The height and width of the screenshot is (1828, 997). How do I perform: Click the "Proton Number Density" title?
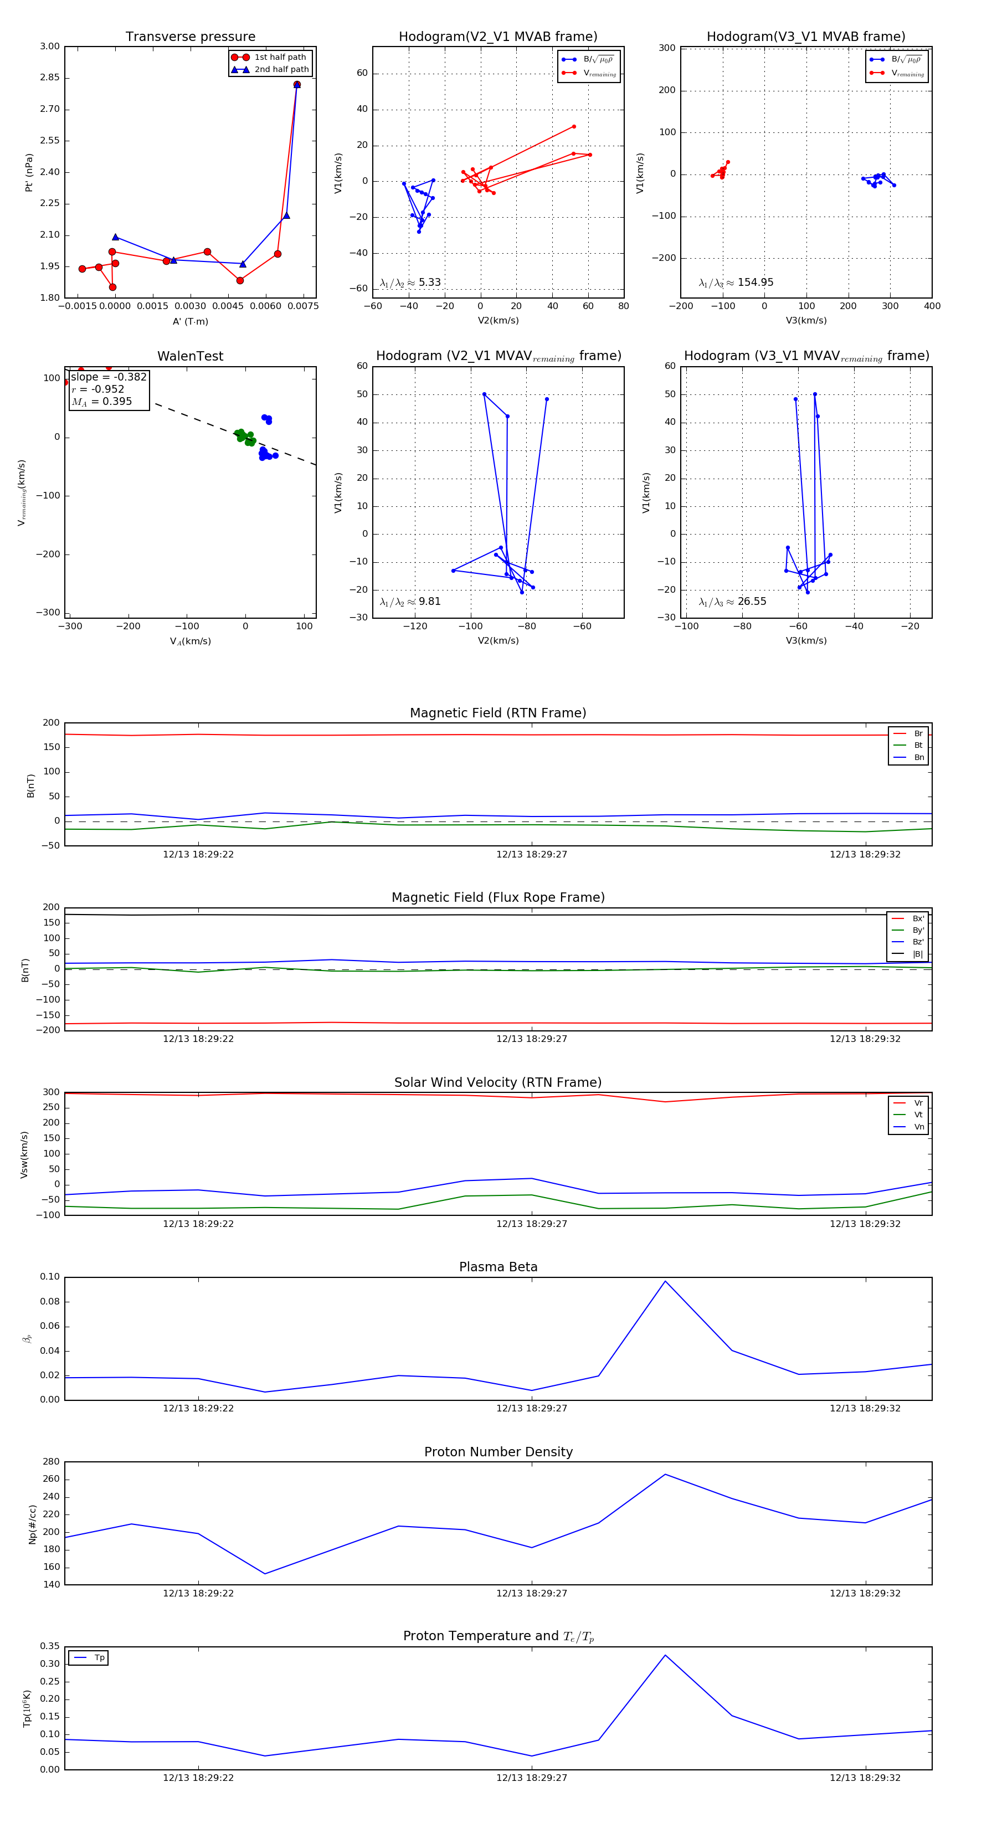[498, 1452]
